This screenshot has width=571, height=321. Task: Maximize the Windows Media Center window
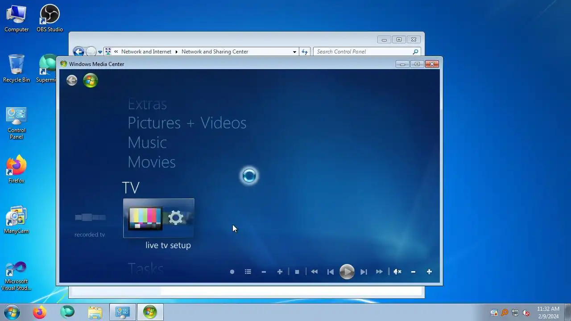417,64
